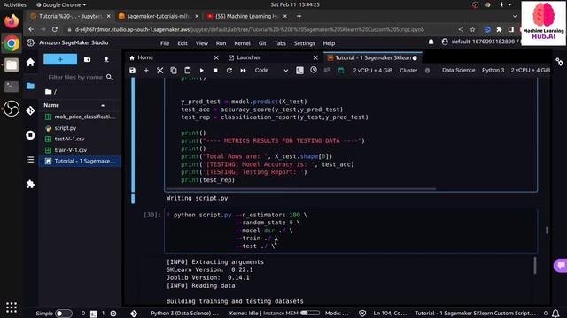Open the Run menu

(x=221, y=43)
